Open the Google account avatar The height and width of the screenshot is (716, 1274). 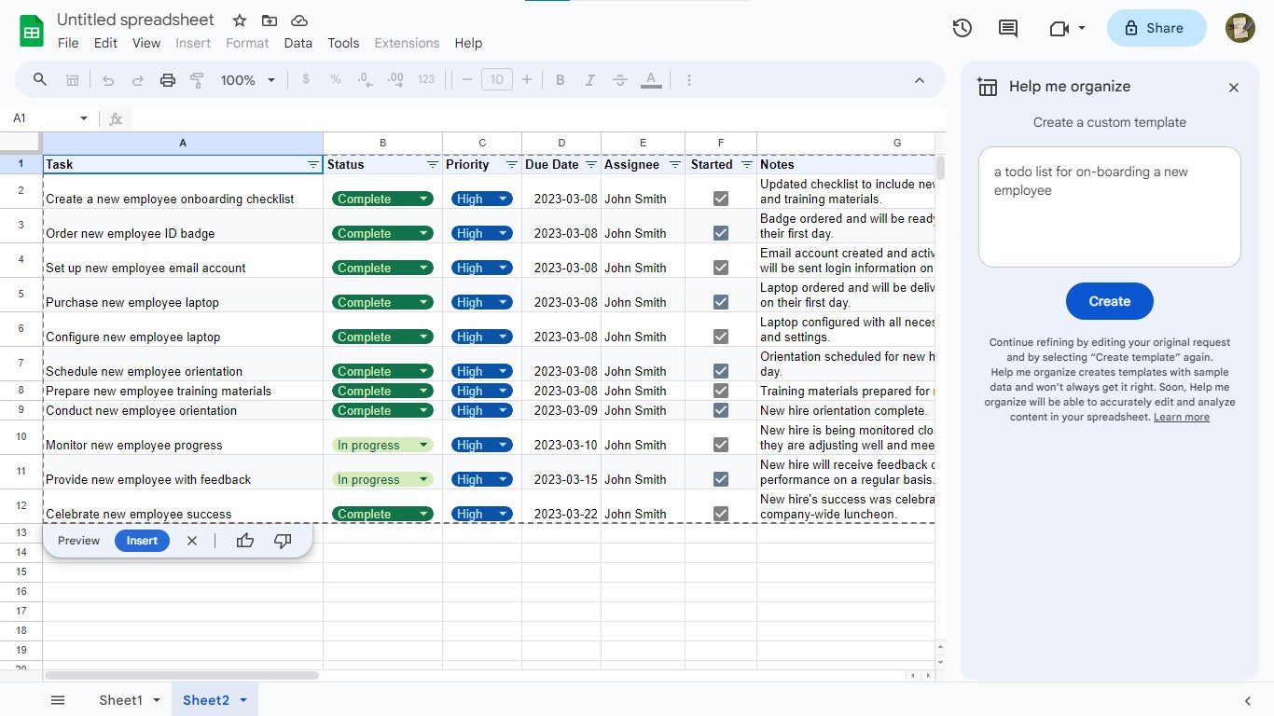click(1240, 28)
